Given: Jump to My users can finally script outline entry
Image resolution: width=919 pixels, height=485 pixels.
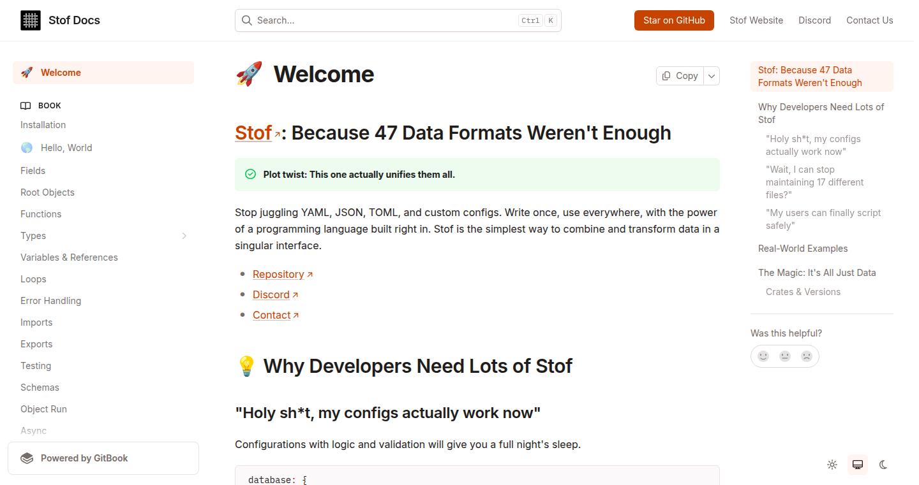Looking at the screenshot, I should 823,219.
